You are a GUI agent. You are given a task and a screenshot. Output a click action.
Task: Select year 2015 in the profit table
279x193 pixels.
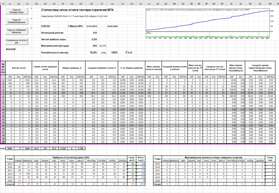coord(10,164)
